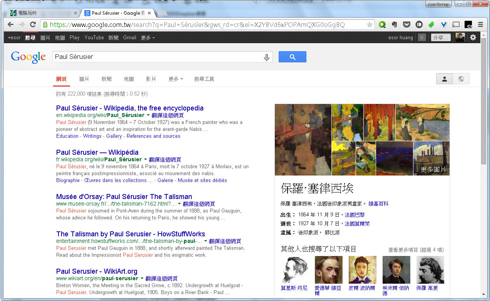Click 維基百科 link in knowledge panel

pyautogui.click(x=378, y=204)
